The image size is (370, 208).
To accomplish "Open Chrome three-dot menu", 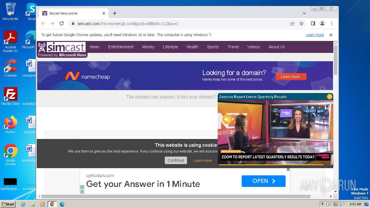I will point(332,23).
